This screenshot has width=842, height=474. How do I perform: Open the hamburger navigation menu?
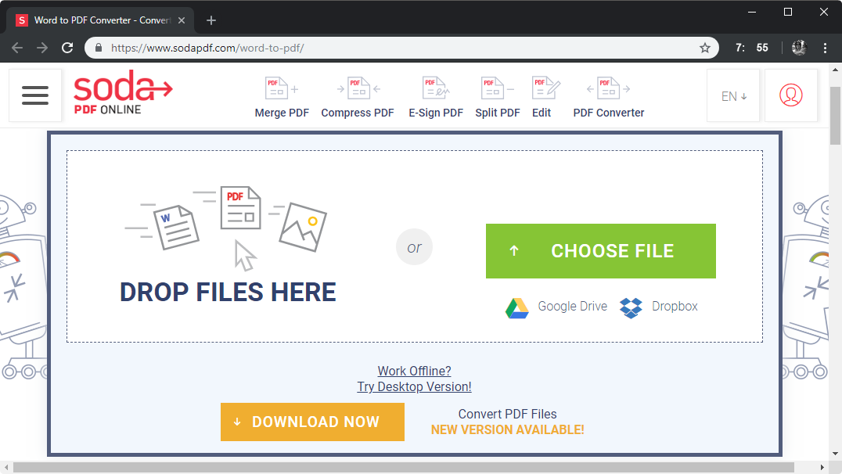(x=35, y=95)
